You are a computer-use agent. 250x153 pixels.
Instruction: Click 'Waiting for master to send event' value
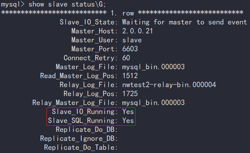pyautogui.click(x=184, y=22)
